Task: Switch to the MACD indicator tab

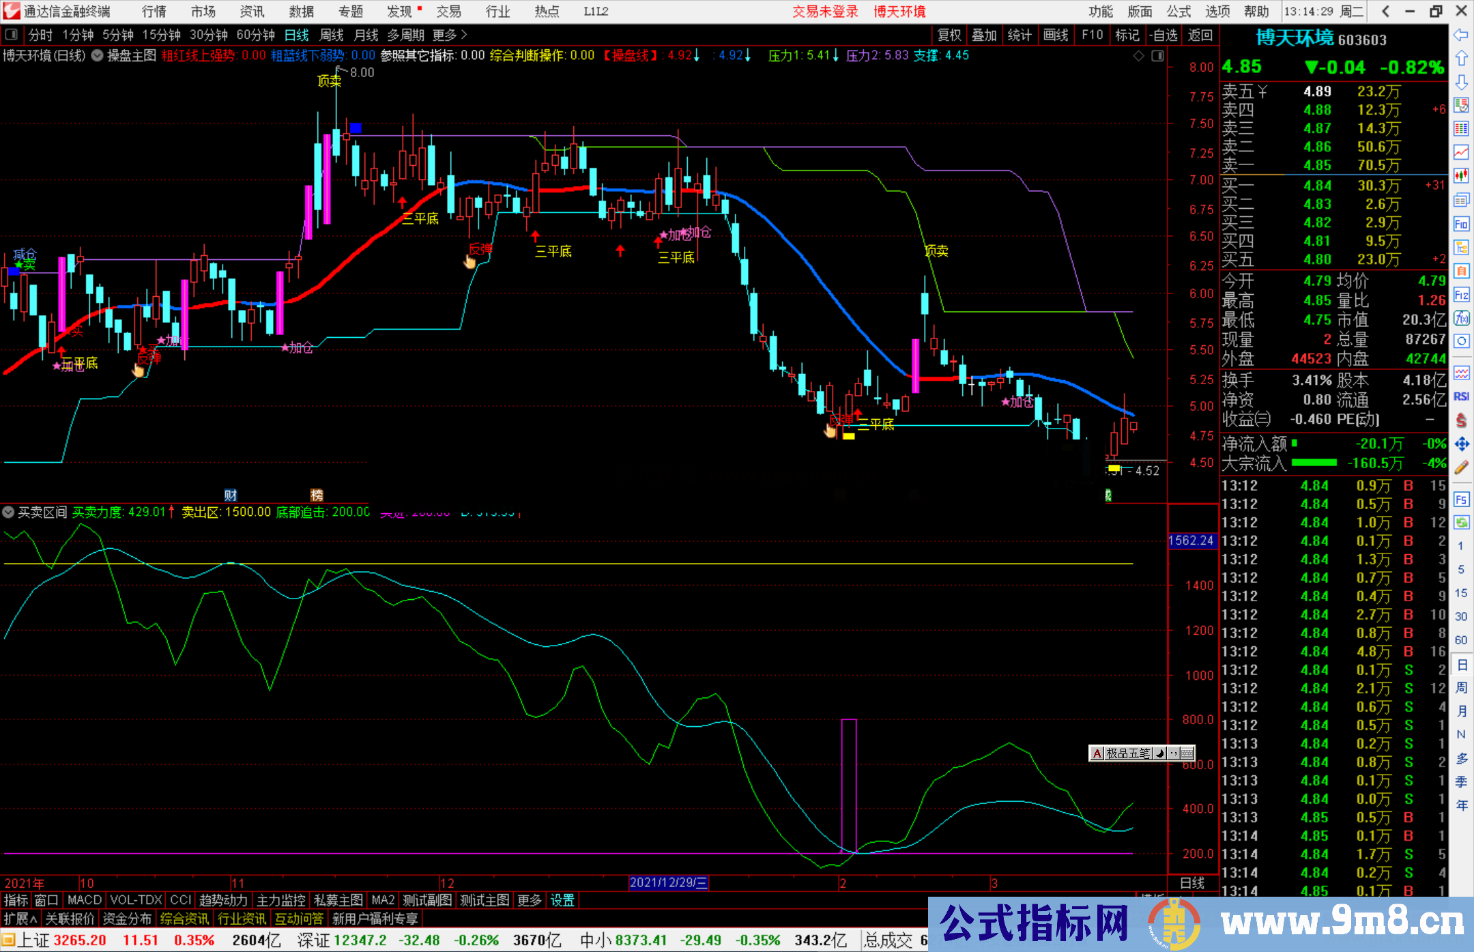Action: pos(84,900)
